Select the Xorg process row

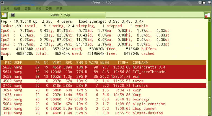tap(104, 95)
